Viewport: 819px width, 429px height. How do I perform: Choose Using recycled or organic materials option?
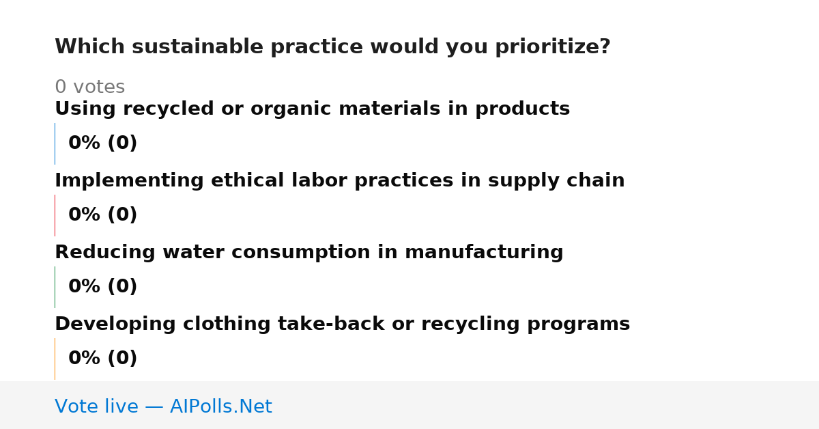(x=312, y=109)
